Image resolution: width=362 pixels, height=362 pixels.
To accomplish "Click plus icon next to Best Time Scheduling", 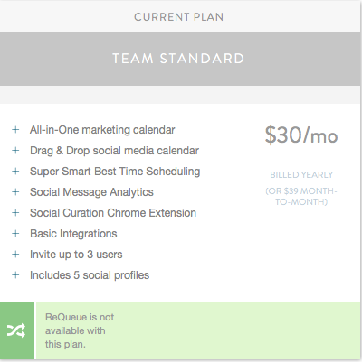I will [x=15, y=172].
